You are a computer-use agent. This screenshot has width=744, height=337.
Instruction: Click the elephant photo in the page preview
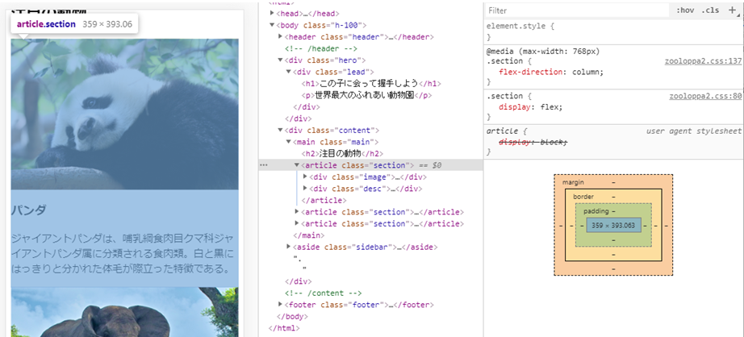coord(125,312)
